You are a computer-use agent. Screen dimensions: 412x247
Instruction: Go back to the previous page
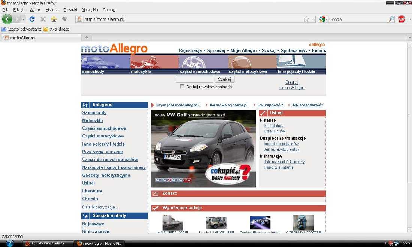tap(7, 19)
